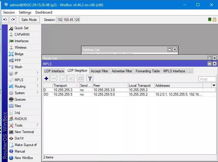Open Session menu

point(9,12)
